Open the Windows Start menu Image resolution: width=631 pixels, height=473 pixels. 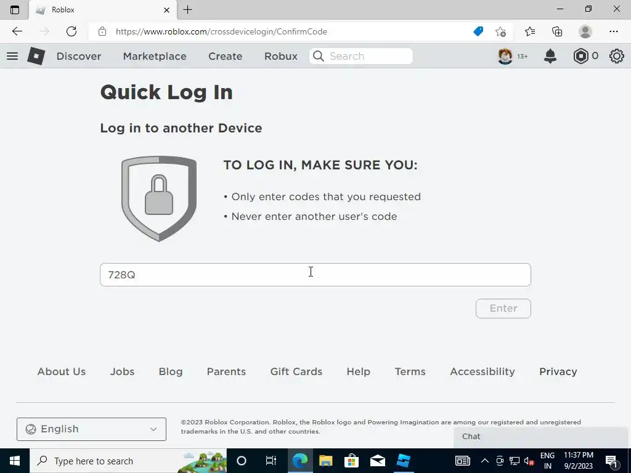[15, 461]
